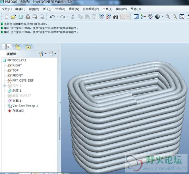Open the 编辑(E) menu
The height and width of the screenshot is (174, 189).
click(20, 9)
